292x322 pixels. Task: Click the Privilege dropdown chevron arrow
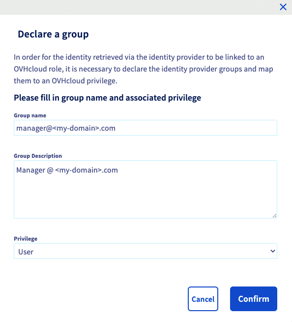(x=272, y=251)
